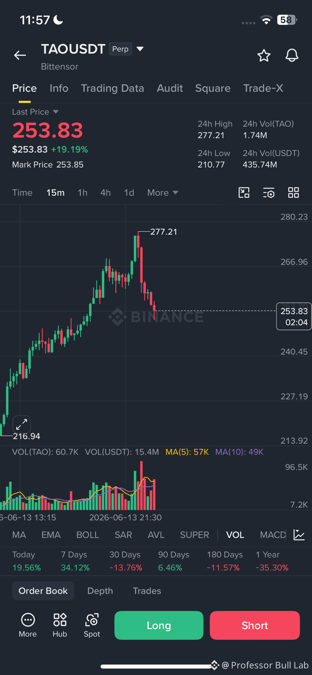
Task: Open Depth section
Action: click(100, 591)
